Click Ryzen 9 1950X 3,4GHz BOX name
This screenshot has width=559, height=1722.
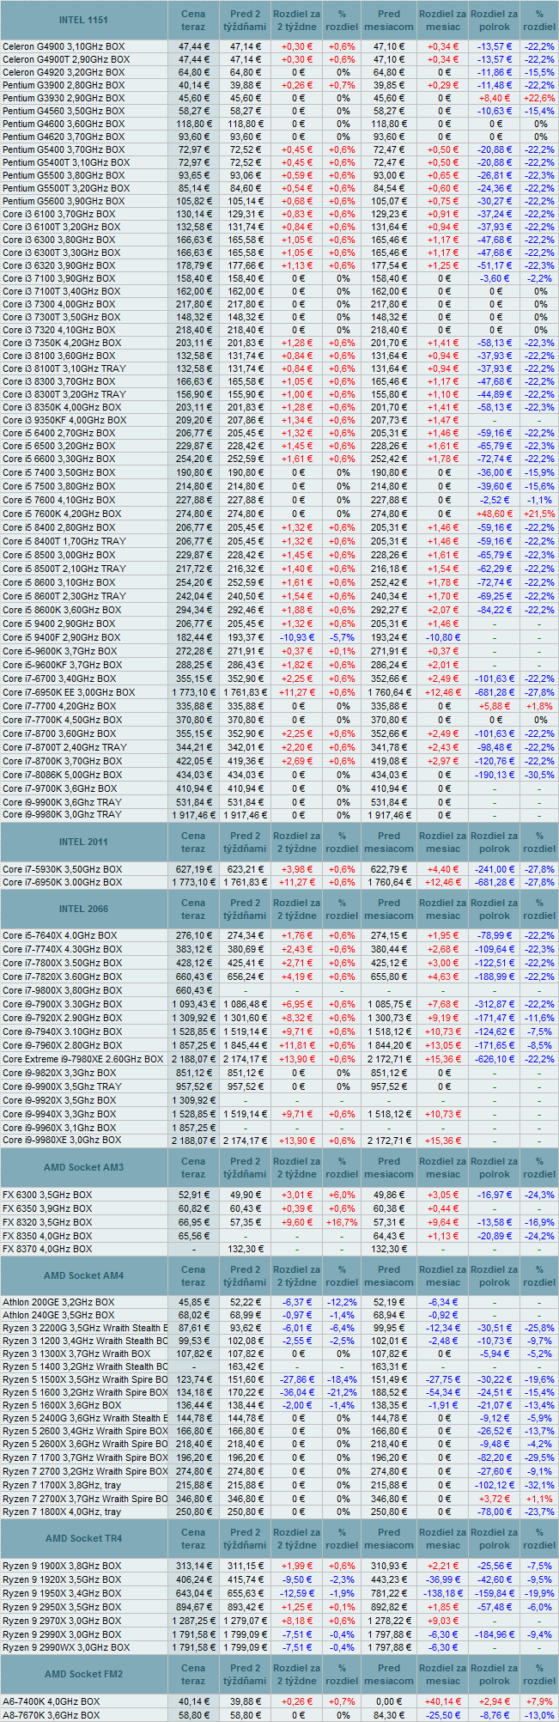pyautogui.click(x=62, y=1592)
